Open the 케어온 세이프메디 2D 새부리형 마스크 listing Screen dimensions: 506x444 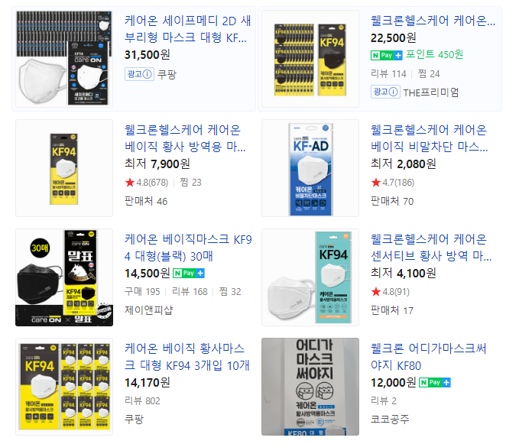click(188, 29)
